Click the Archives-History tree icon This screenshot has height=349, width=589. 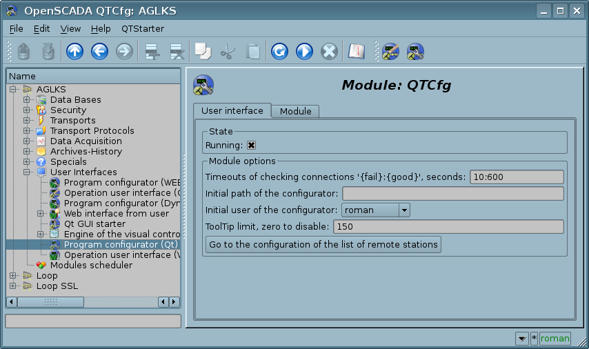point(41,152)
